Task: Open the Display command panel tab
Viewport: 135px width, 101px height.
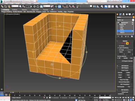Action: [130, 14]
